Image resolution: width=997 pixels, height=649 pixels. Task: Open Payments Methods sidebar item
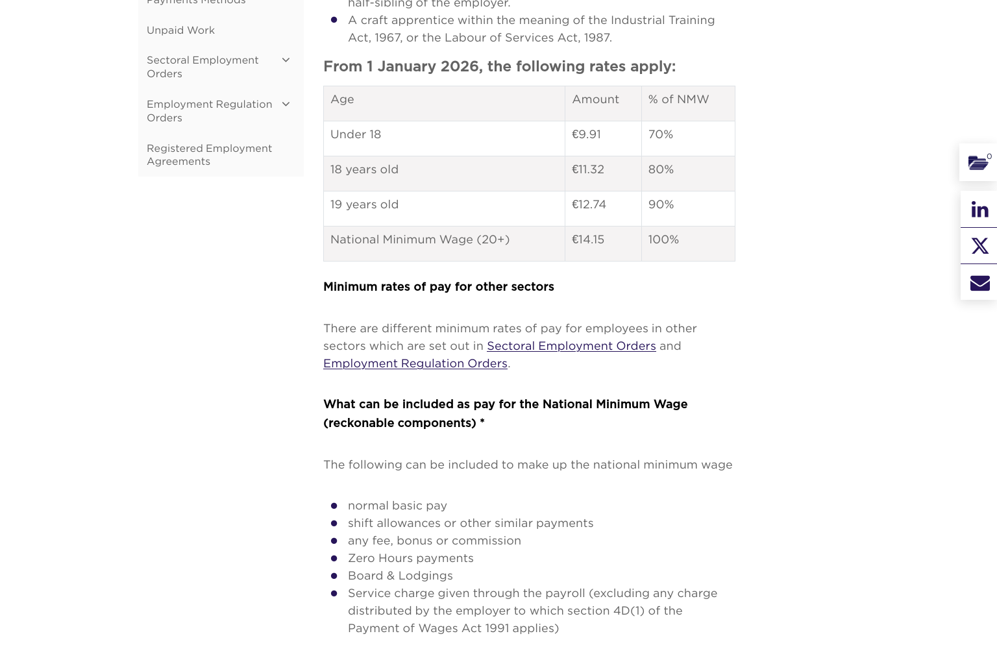pos(196,2)
